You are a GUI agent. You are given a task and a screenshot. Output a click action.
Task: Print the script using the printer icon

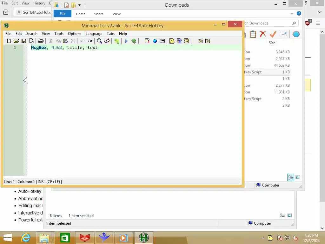pyautogui.click(x=41, y=41)
